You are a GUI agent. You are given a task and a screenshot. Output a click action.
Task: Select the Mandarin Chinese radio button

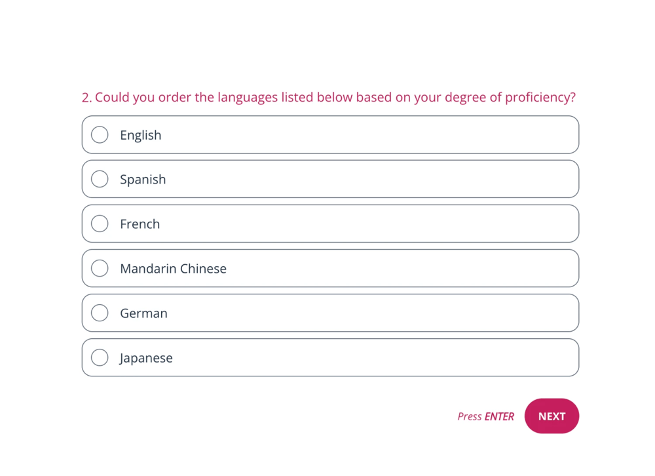(x=100, y=268)
